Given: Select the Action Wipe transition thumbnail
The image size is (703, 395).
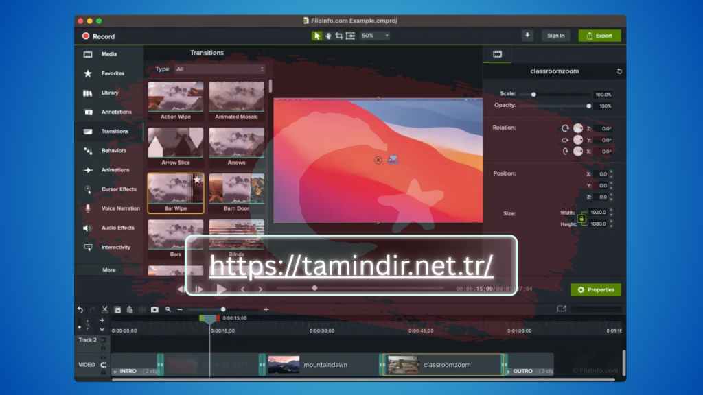Looking at the screenshot, I should (175, 97).
